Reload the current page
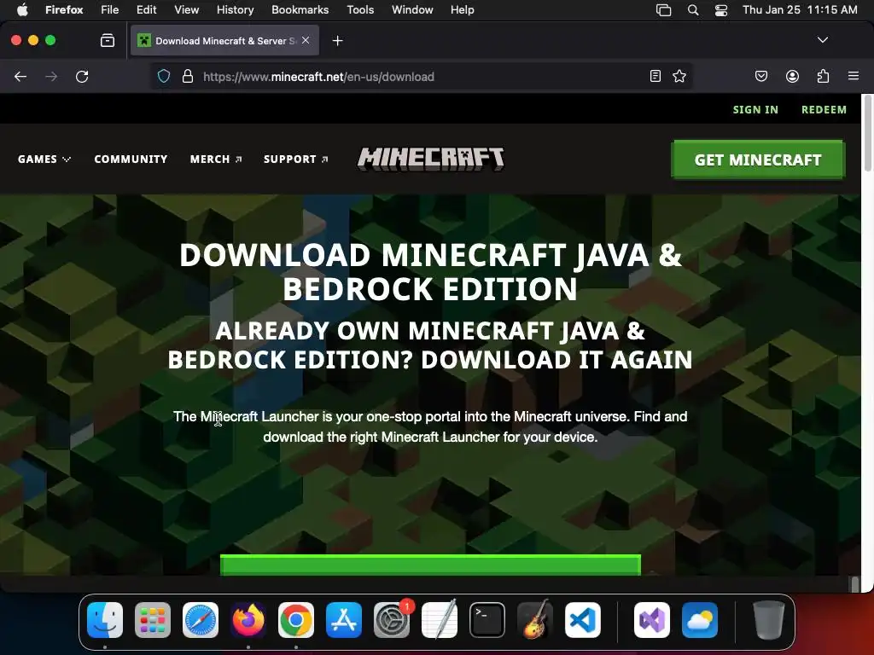Screen dimensions: 874x655 click(x=82, y=76)
